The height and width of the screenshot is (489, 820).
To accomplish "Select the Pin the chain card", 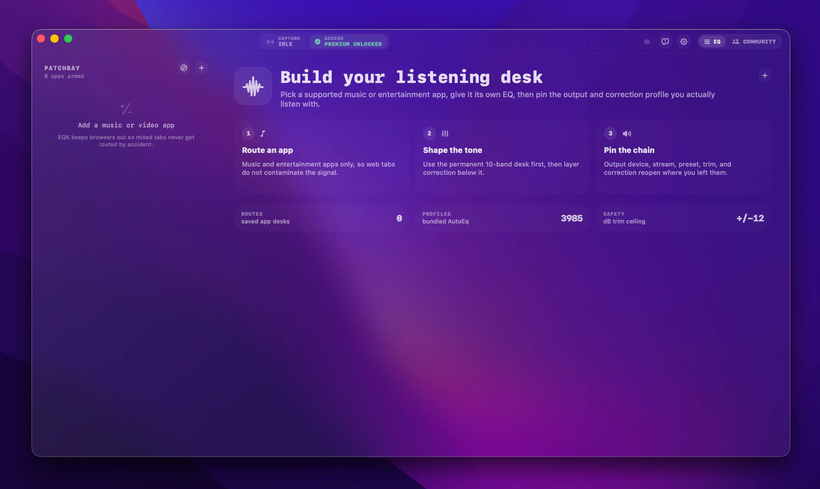I will coord(684,156).
